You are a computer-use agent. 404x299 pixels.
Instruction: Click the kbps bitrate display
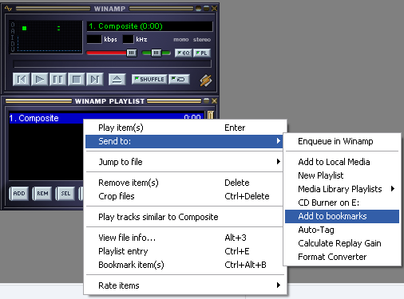click(x=94, y=39)
